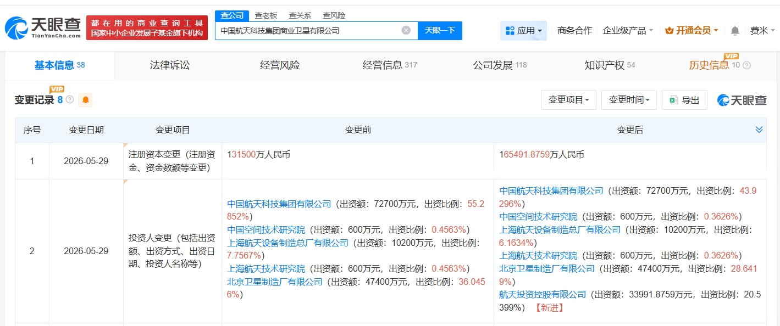Click the help question mark next to 变更记录 8
The width and height of the screenshot is (780, 326).
(70, 100)
